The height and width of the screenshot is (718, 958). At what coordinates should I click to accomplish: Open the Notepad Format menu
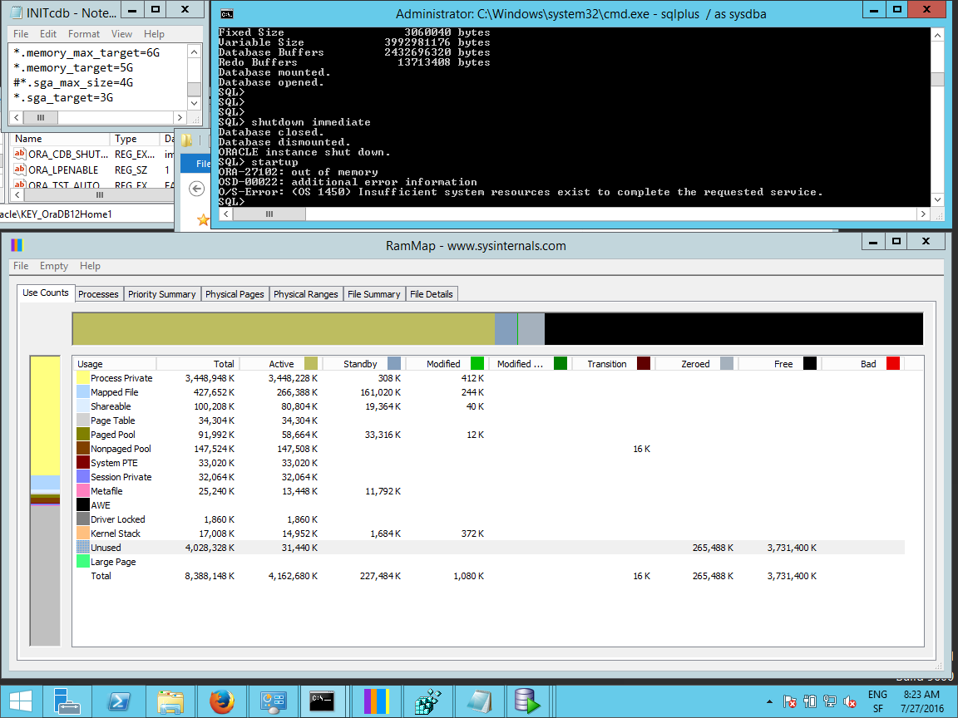pyautogui.click(x=84, y=33)
